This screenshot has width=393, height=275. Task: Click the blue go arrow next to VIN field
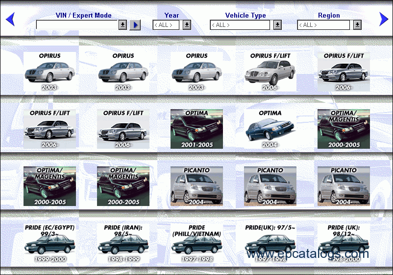[x=135, y=25]
